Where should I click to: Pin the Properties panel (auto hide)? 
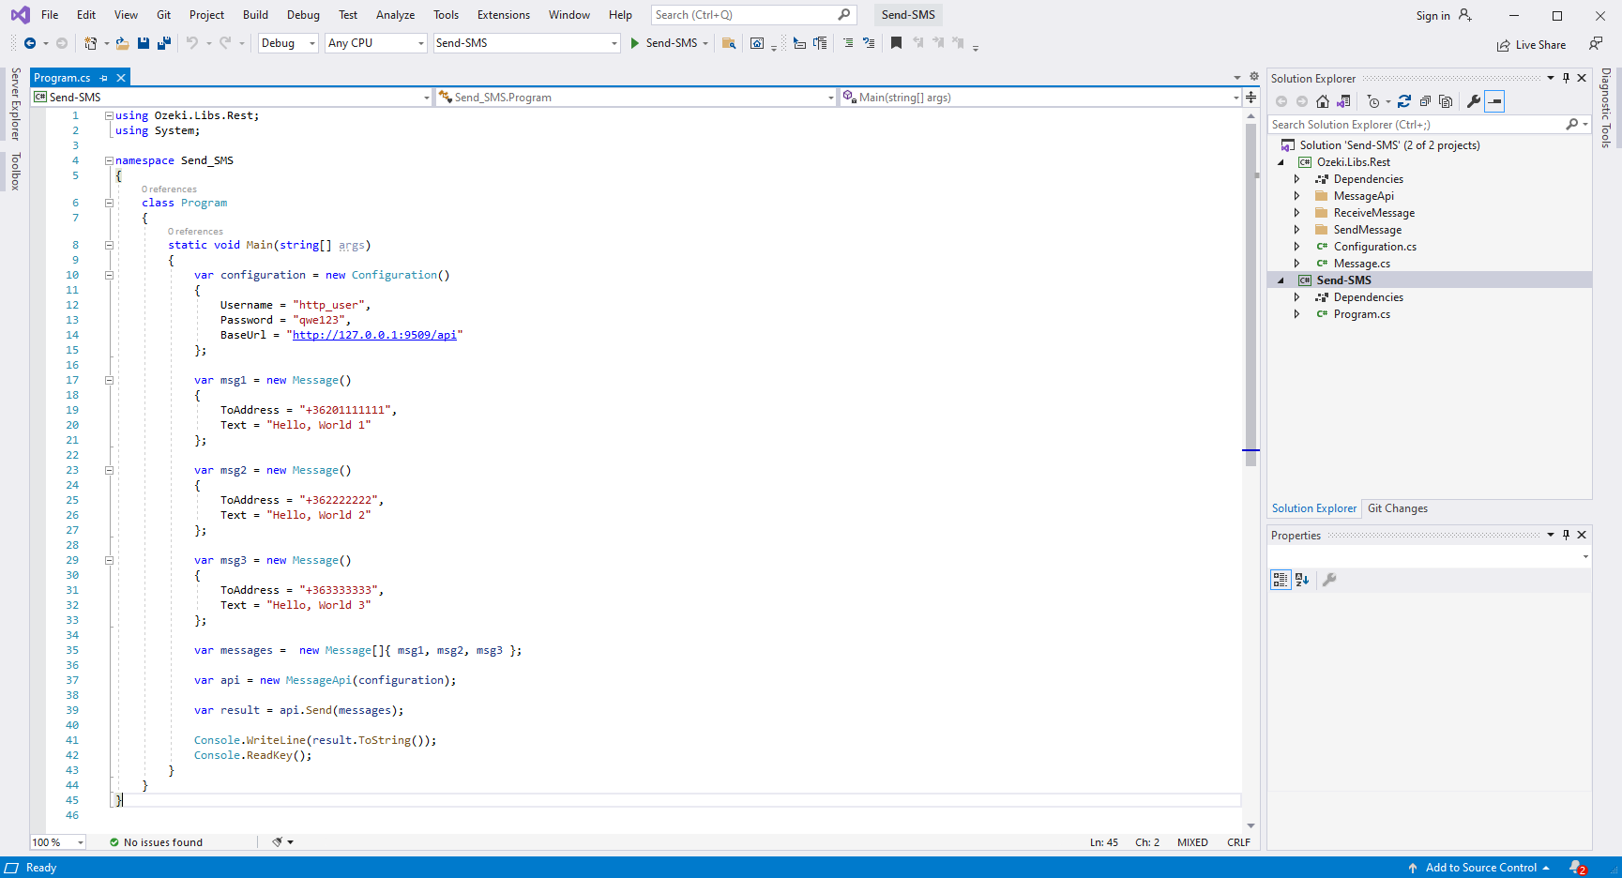coord(1566,535)
